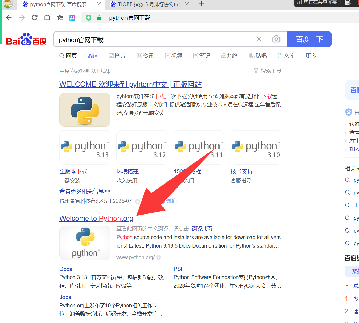Click inside the Baidu search input field
Viewport: 359px width, 323px height.
[x=153, y=39]
